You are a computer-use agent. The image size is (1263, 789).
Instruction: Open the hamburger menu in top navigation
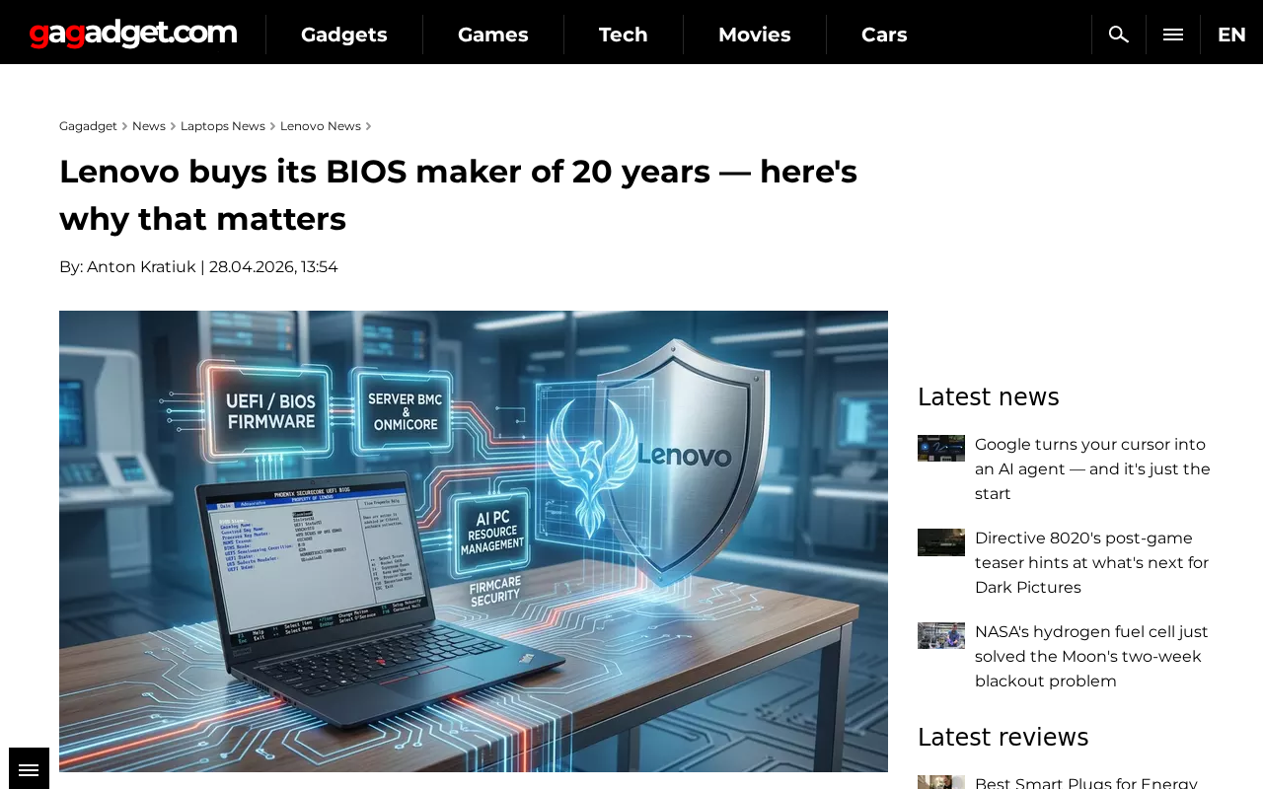tap(1173, 35)
